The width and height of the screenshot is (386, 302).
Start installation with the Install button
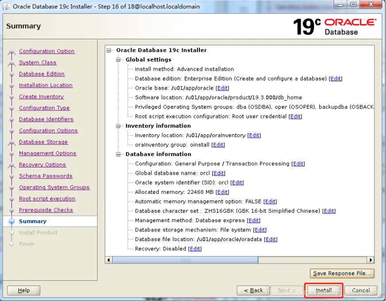324,291
